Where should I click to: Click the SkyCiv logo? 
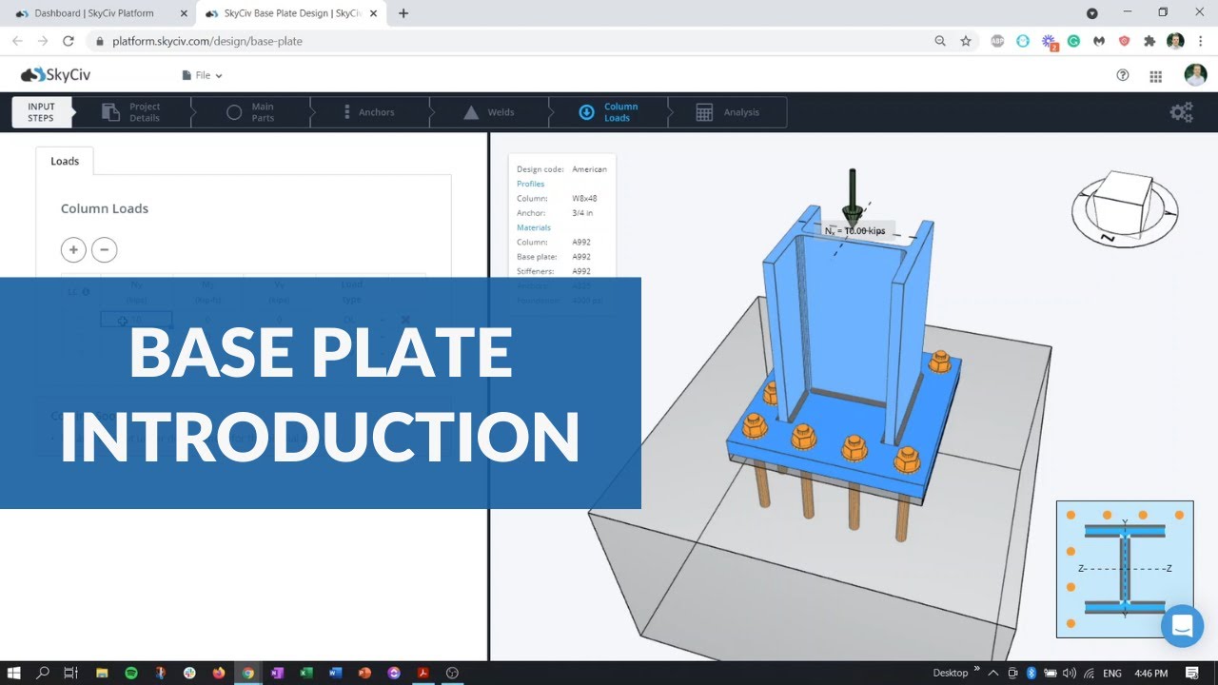[x=55, y=75]
